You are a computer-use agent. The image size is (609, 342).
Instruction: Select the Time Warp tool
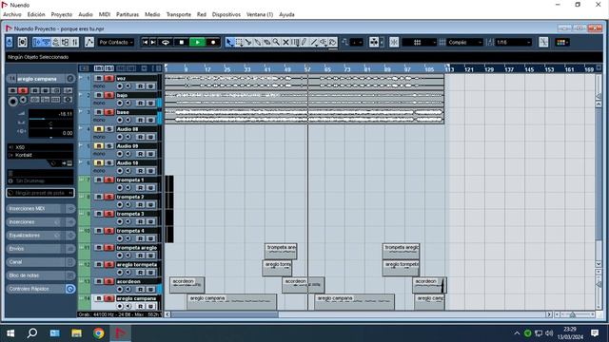pos(295,42)
